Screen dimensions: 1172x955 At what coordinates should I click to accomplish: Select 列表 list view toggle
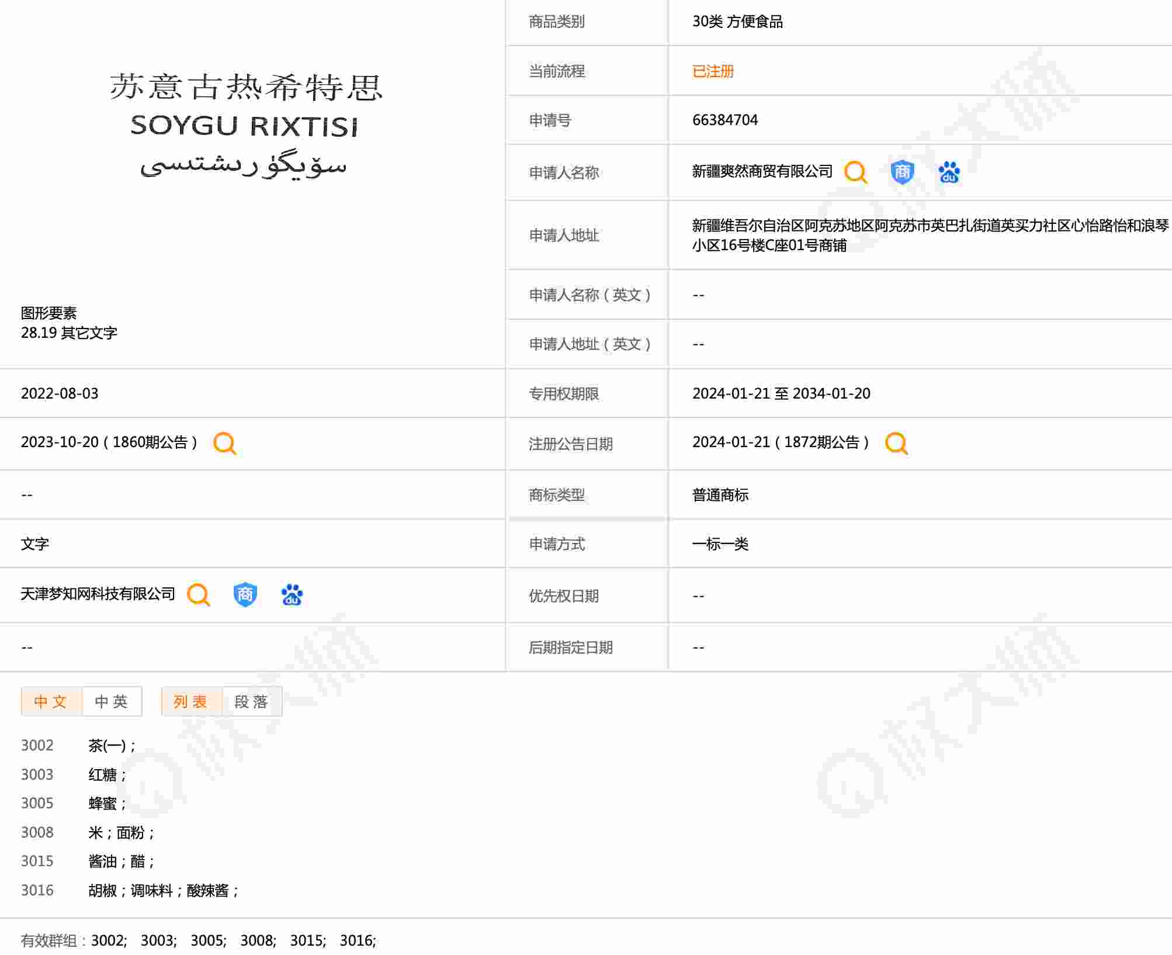click(x=191, y=701)
